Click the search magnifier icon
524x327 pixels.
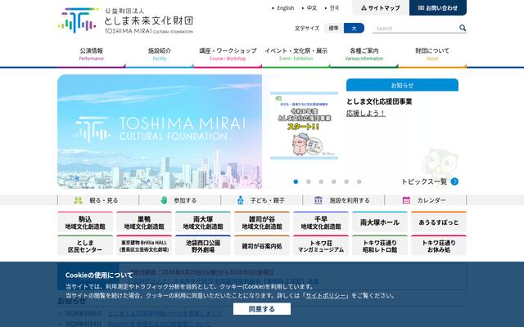pyautogui.click(x=462, y=28)
